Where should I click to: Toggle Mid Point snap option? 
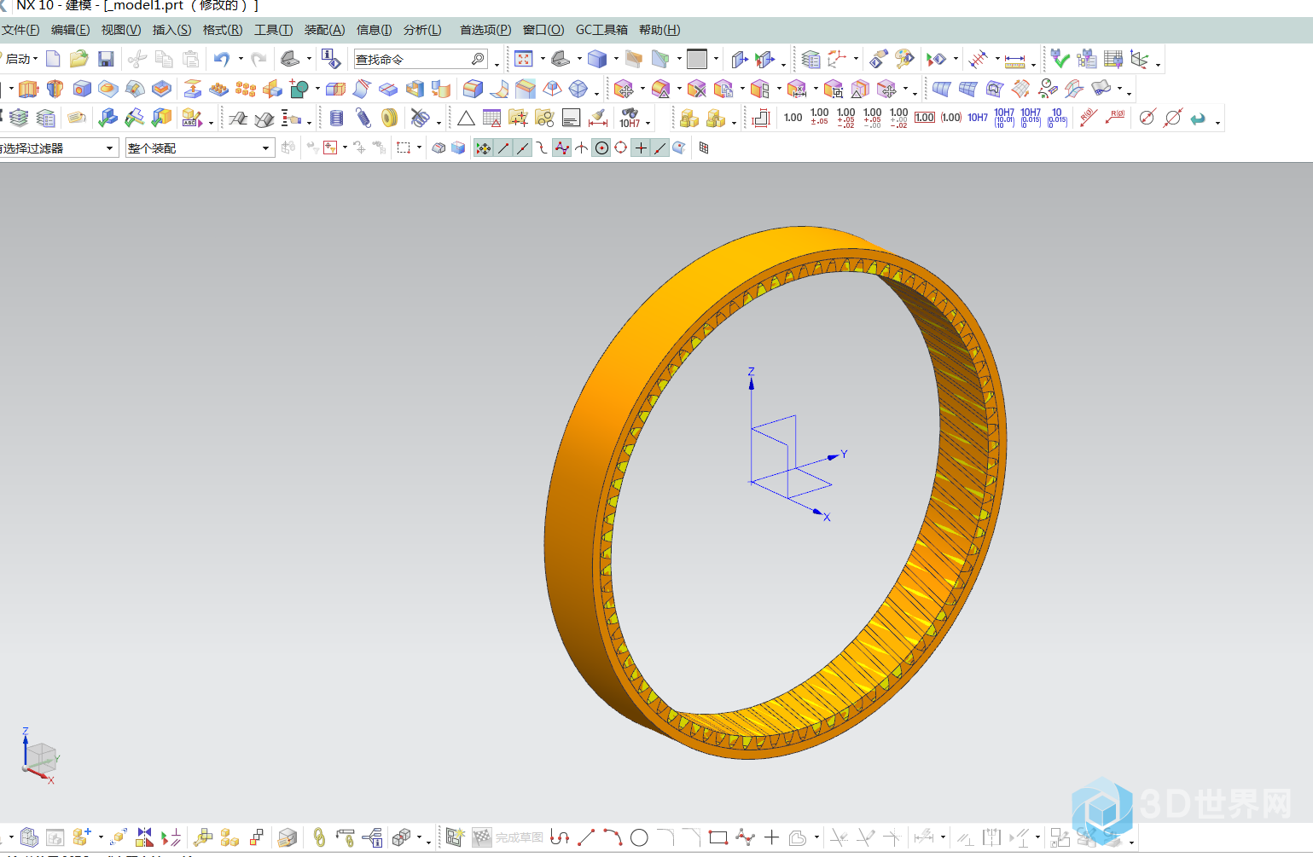522,148
